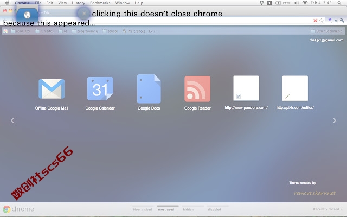Expand hidden extensions chevron
Viewport: 347px width, 217px height.
click(336, 21)
